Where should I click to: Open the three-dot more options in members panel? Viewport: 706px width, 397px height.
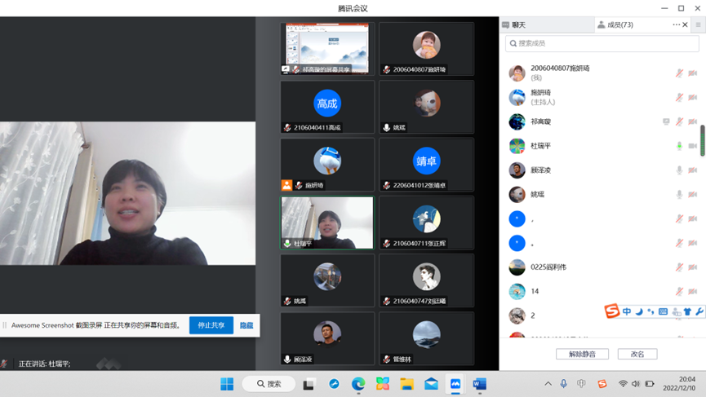coord(676,25)
